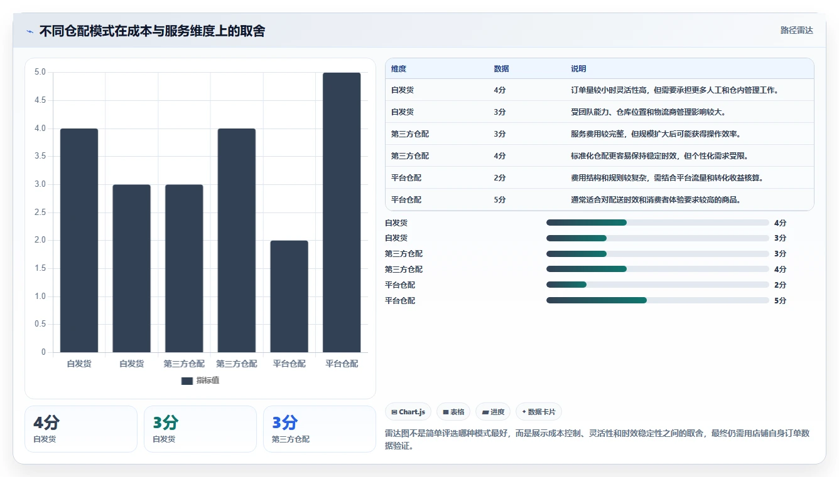Click the 平台仓配 progress bar showing 2分

pyautogui.click(x=658, y=285)
